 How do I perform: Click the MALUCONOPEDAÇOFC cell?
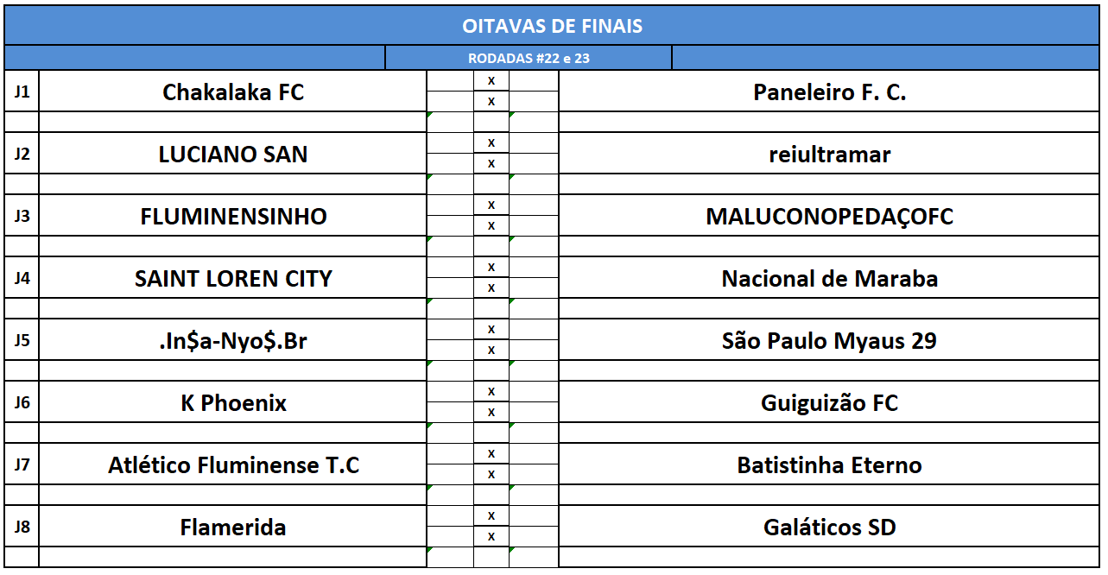click(829, 217)
